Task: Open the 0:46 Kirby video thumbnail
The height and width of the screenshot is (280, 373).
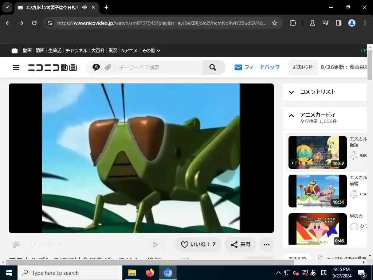Action: [317, 229]
